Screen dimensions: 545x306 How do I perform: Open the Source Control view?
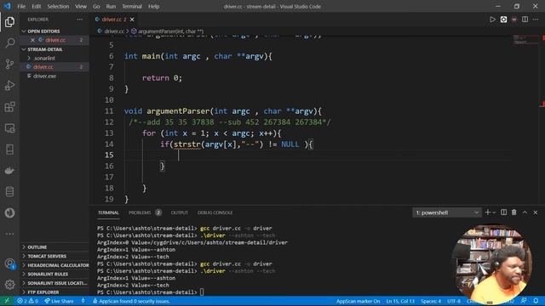9,65
